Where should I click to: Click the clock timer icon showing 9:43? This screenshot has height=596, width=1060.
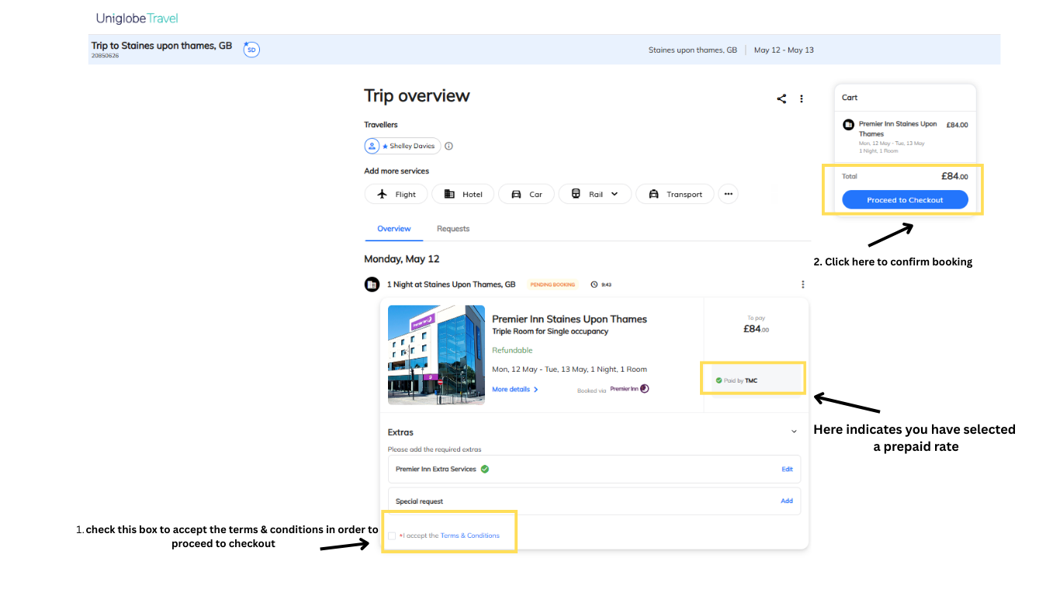(x=594, y=285)
